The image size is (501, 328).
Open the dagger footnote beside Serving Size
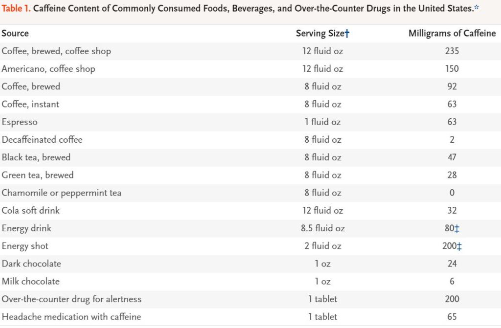pos(347,33)
